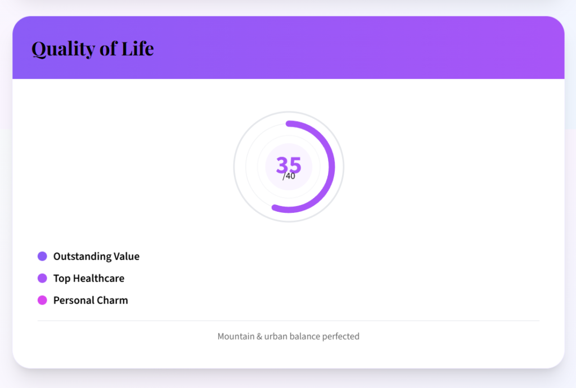
Task: Select the Personal Charm label
Action: click(91, 300)
